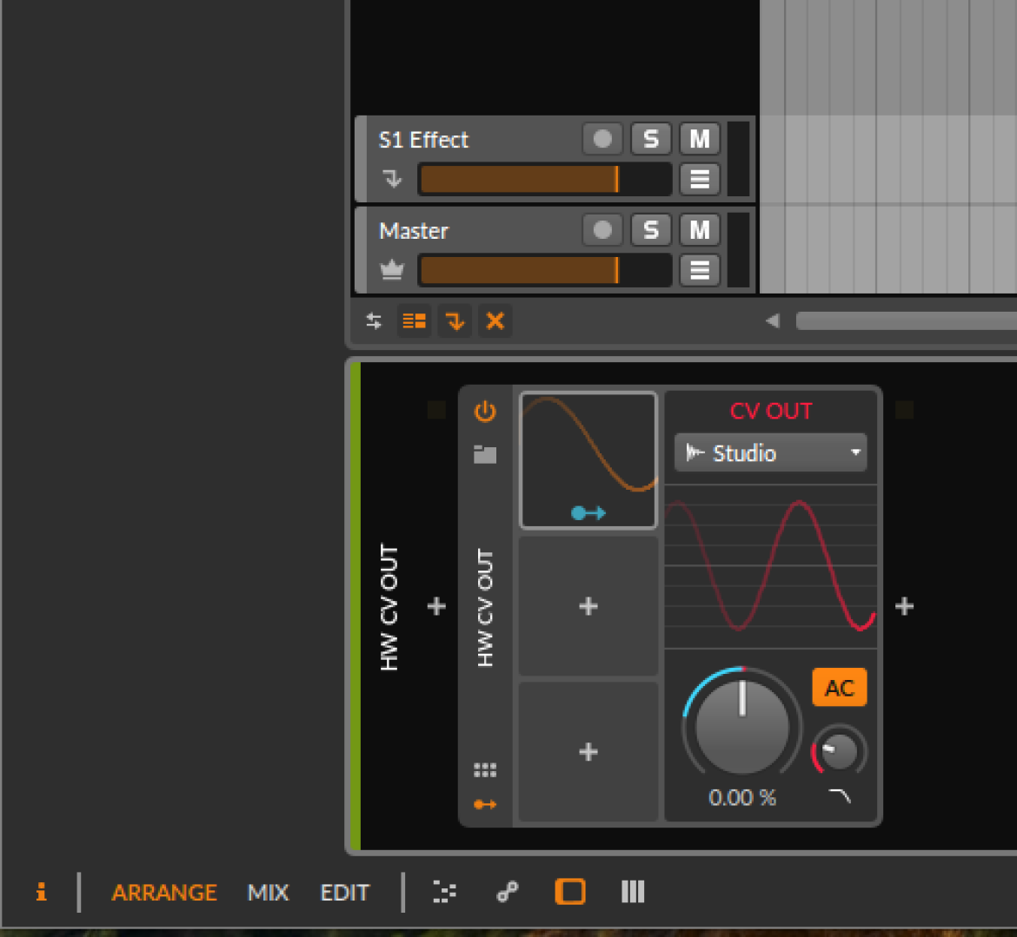The height and width of the screenshot is (937, 1017).
Task: Click the arranger horizontal scrollbar
Action: 906,320
